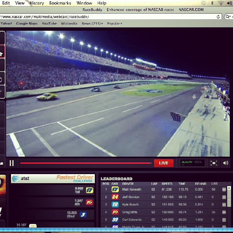Click the LEADERBOARD heading

pyautogui.click(x=116, y=179)
